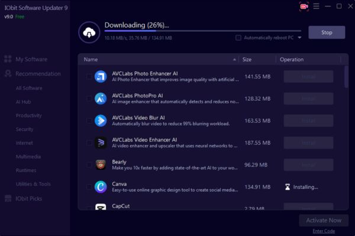355x236 pixels.
Task: Tick the AVCLabs Photo Enhancer AI checkbox
Action: click(89, 77)
